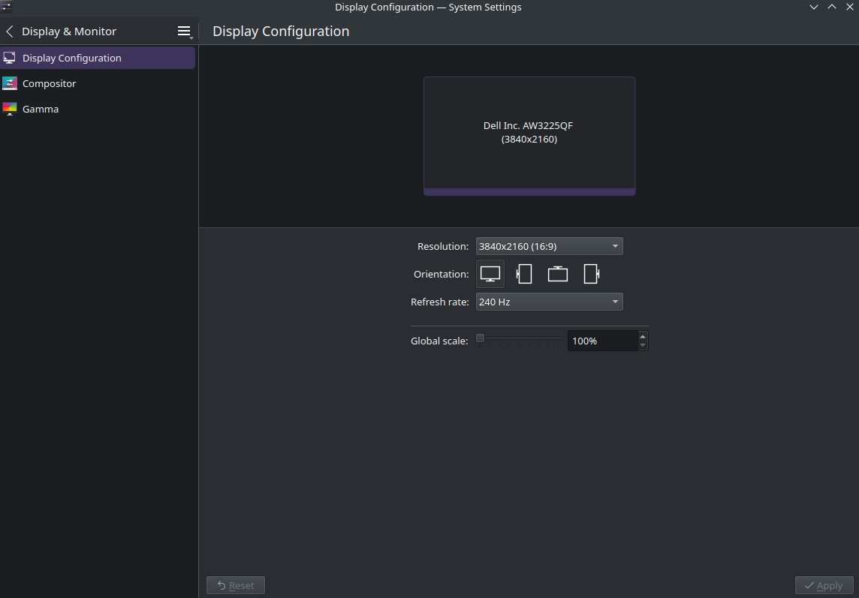Rotate the display 90° counterclockwise
Viewport: 859px width, 598px height.
pyautogui.click(x=524, y=274)
